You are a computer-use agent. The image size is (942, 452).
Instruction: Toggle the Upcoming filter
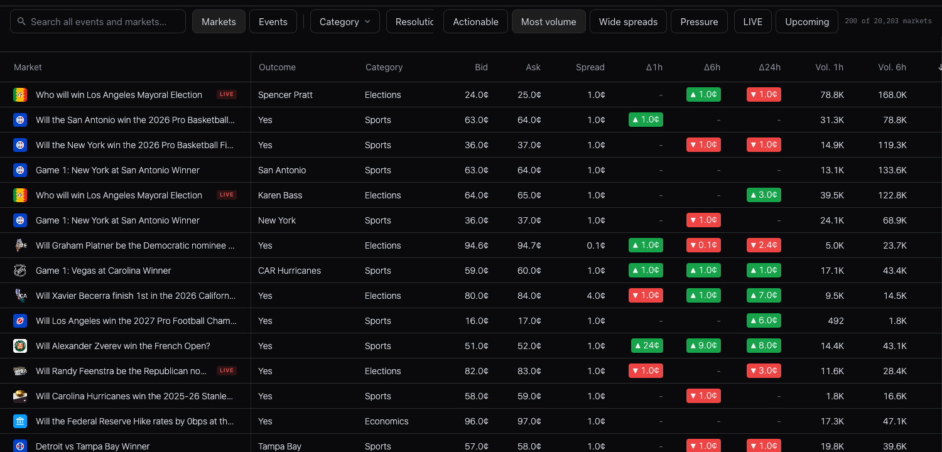point(807,21)
